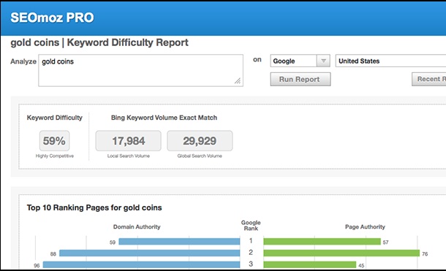Click the Bing Keyword Volume Exact Match label
446x271 pixels.
(x=164, y=118)
